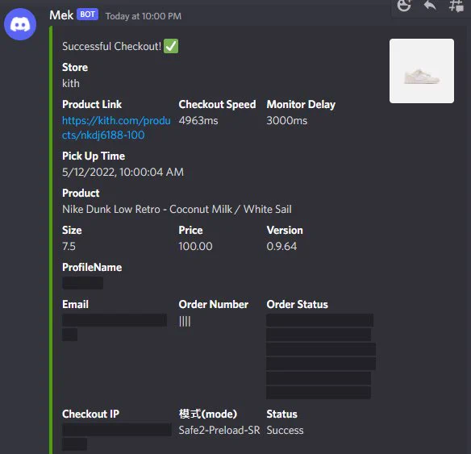Select the size value '7.5'

pyautogui.click(x=69, y=247)
